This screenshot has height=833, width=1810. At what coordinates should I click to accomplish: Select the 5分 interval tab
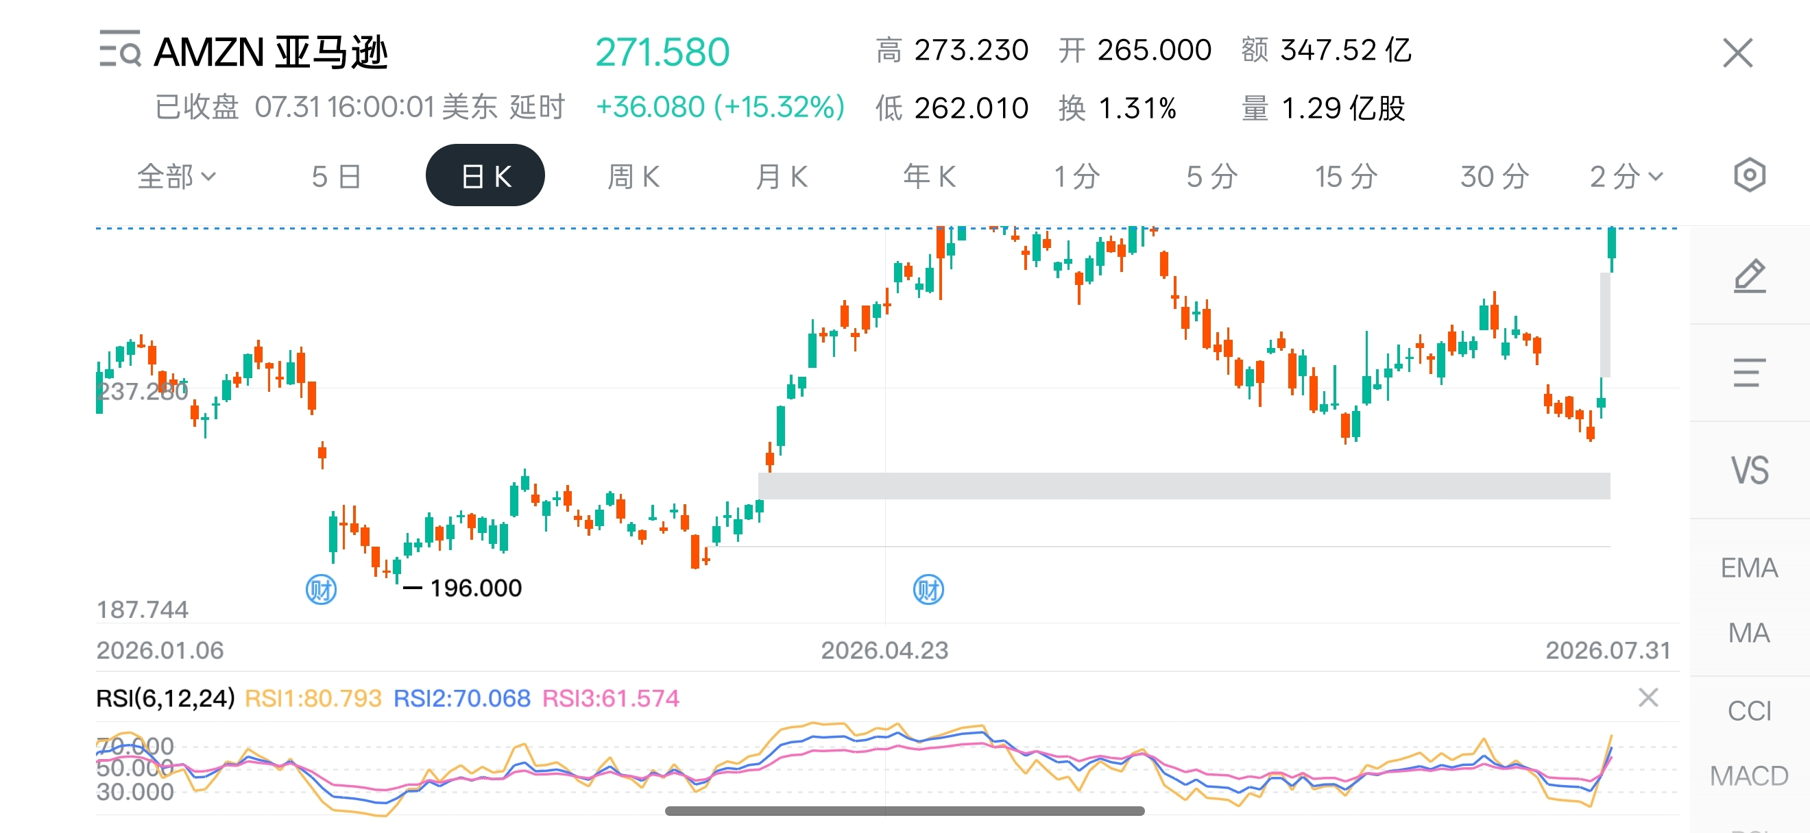click(1212, 176)
